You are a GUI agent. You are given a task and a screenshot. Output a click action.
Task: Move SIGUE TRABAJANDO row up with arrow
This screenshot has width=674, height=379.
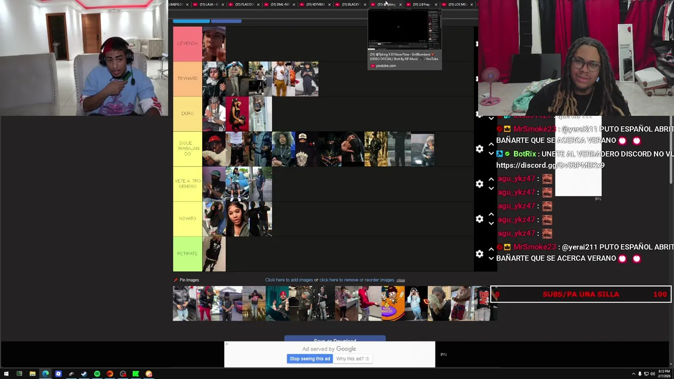pos(491,144)
